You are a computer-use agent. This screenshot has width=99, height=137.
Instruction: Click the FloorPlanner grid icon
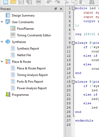[13, 28]
